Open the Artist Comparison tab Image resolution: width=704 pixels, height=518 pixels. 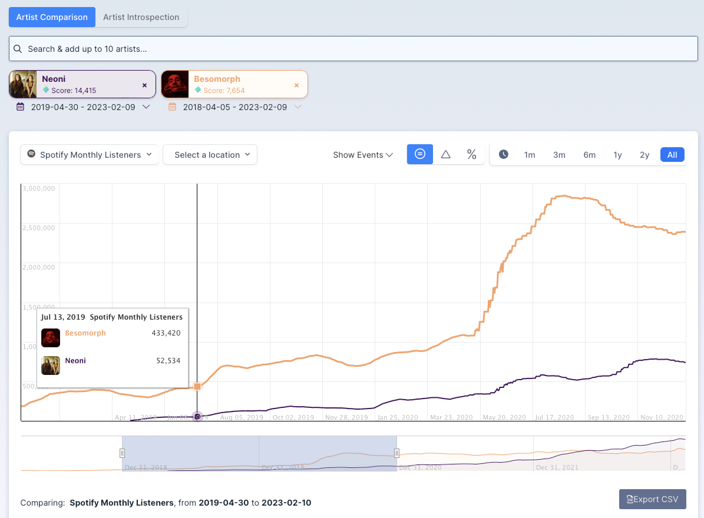pyautogui.click(x=52, y=17)
